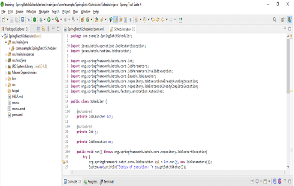Toggle Link with Editor in Package Explorer
This screenshot has width=294, height=186.
43,29
